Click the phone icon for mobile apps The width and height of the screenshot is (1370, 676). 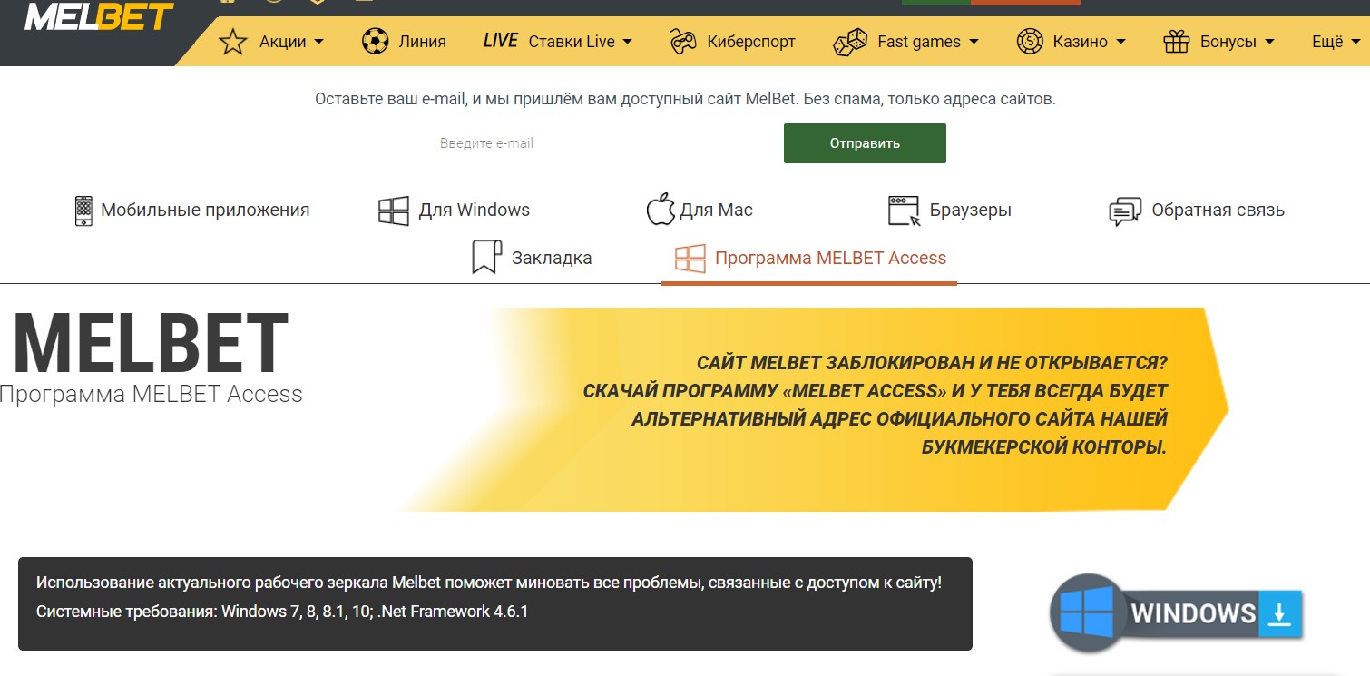(83, 211)
